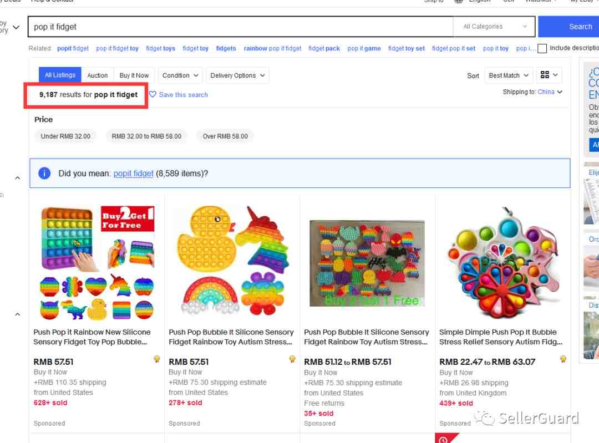
Task: Open the All Categories dropdown
Action: click(494, 27)
